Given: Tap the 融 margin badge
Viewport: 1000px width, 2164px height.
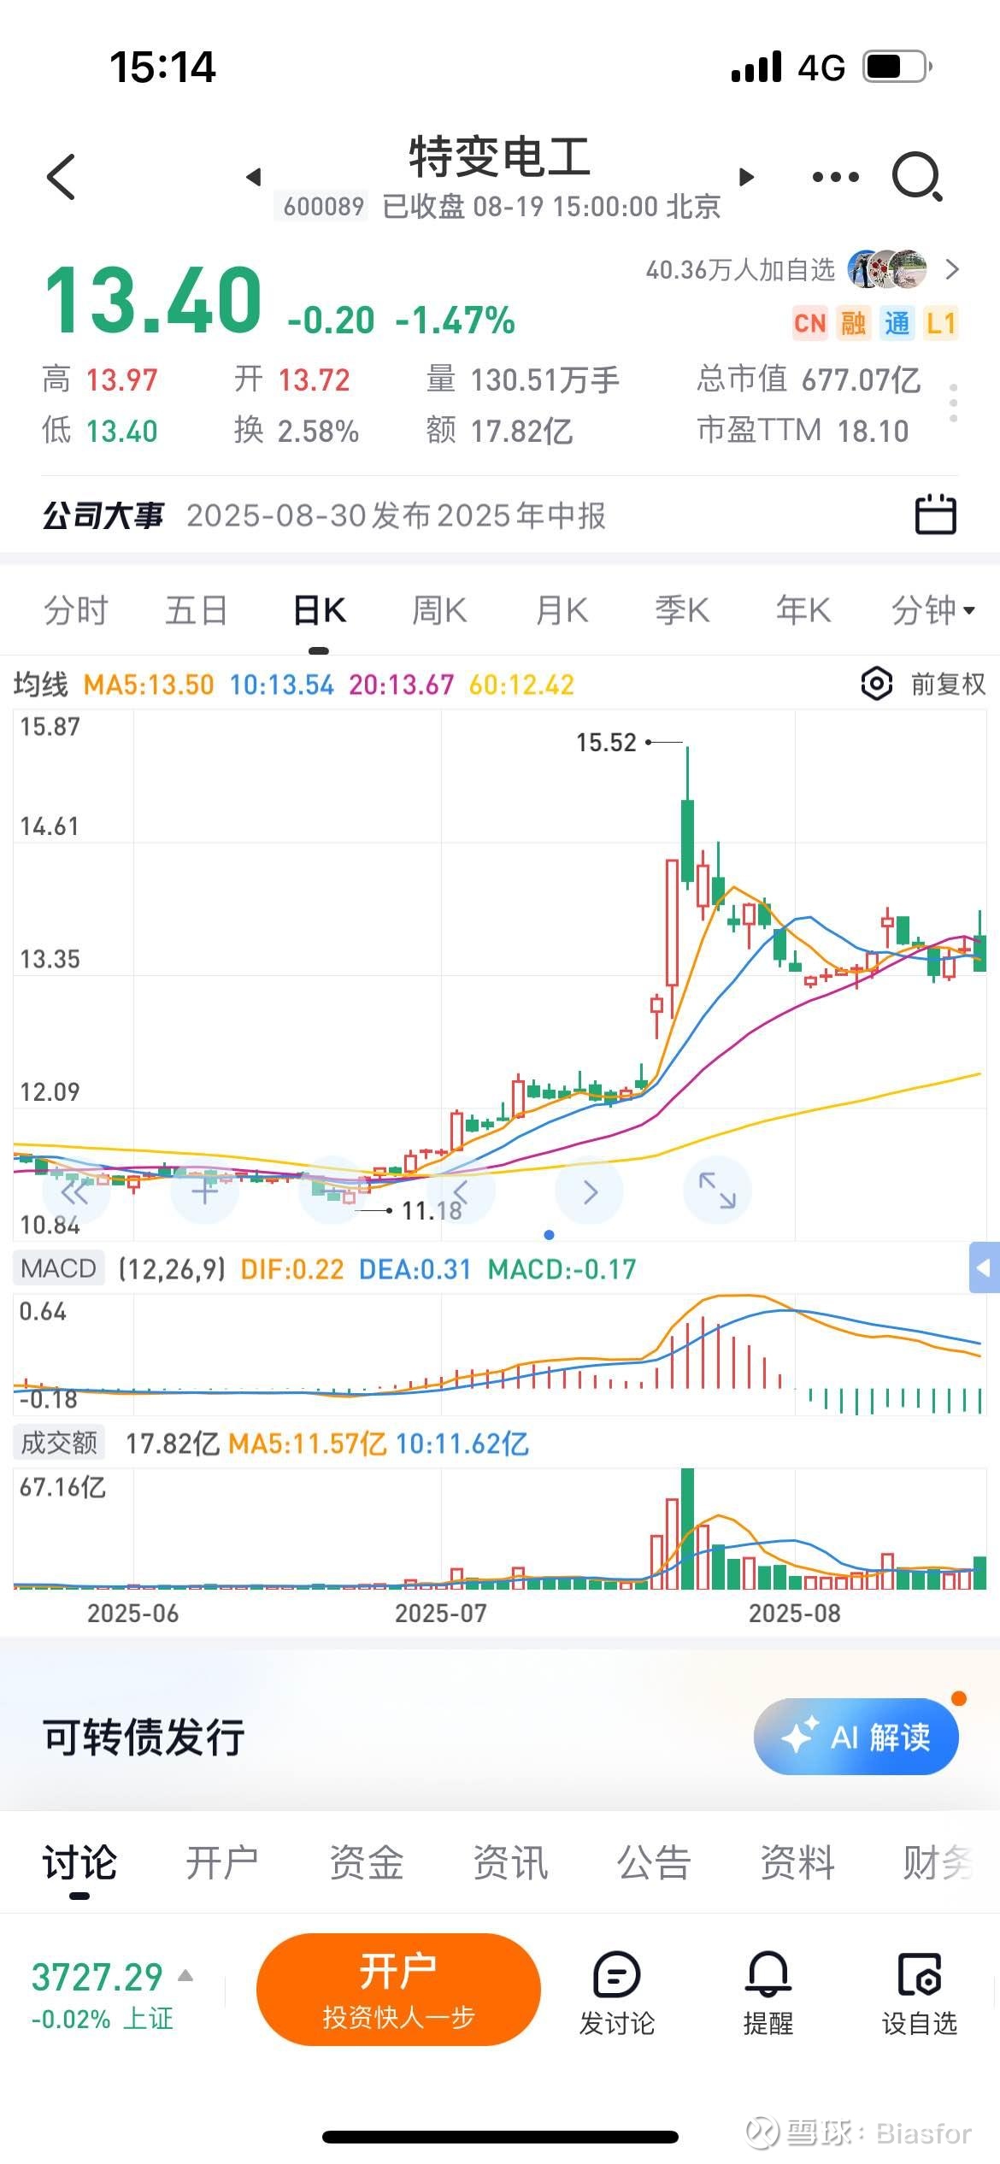Looking at the screenshot, I should (853, 324).
